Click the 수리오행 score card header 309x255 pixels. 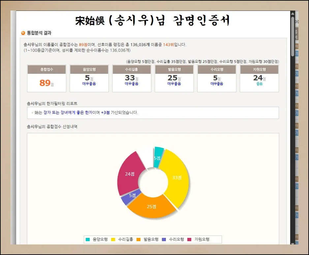click(x=217, y=70)
